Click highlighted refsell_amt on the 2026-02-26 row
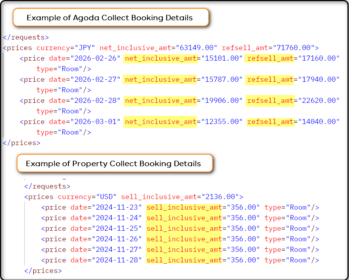Screen dimensions: 349x280 pos(270,58)
